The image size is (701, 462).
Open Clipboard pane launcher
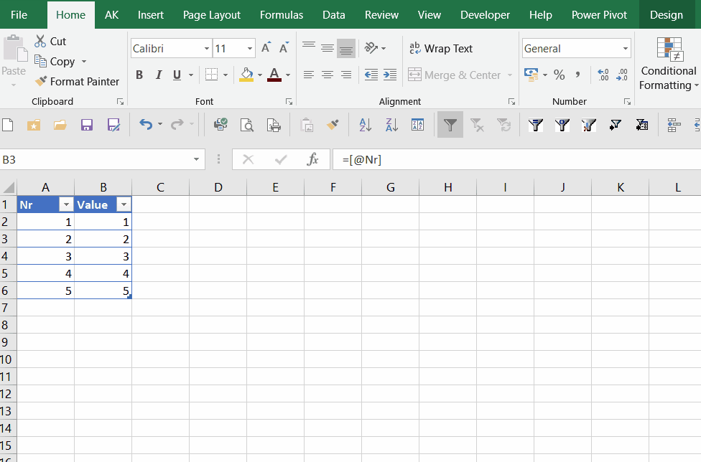tap(120, 102)
